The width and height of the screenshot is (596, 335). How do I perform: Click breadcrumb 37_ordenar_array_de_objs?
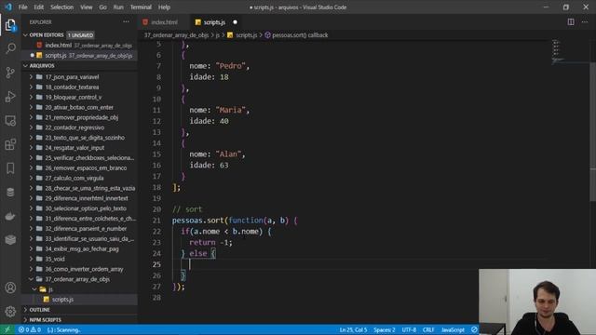coord(176,35)
